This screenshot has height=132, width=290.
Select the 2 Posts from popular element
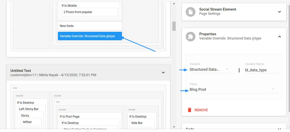click(90, 12)
